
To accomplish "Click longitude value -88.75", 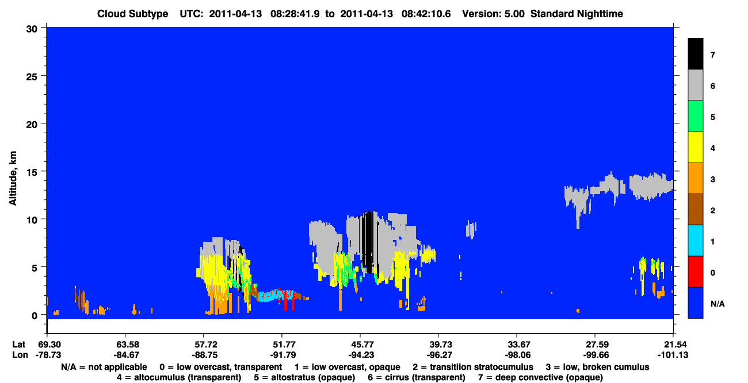I will point(204,355).
